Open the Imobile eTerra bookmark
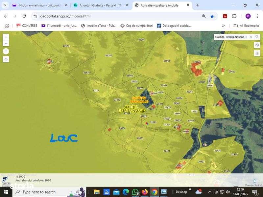 click(x=99, y=26)
